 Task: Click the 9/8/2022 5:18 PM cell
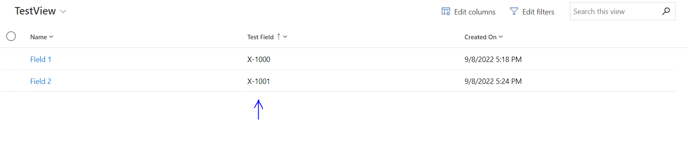(x=493, y=60)
